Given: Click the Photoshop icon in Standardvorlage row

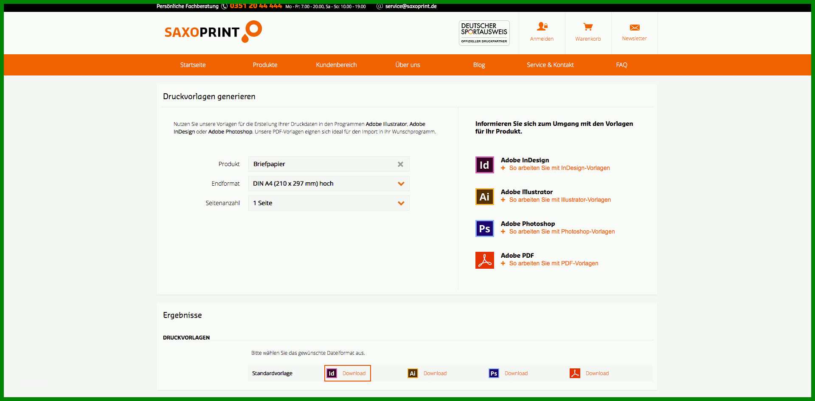Looking at the screenshot, I should (x=494, y=373).
